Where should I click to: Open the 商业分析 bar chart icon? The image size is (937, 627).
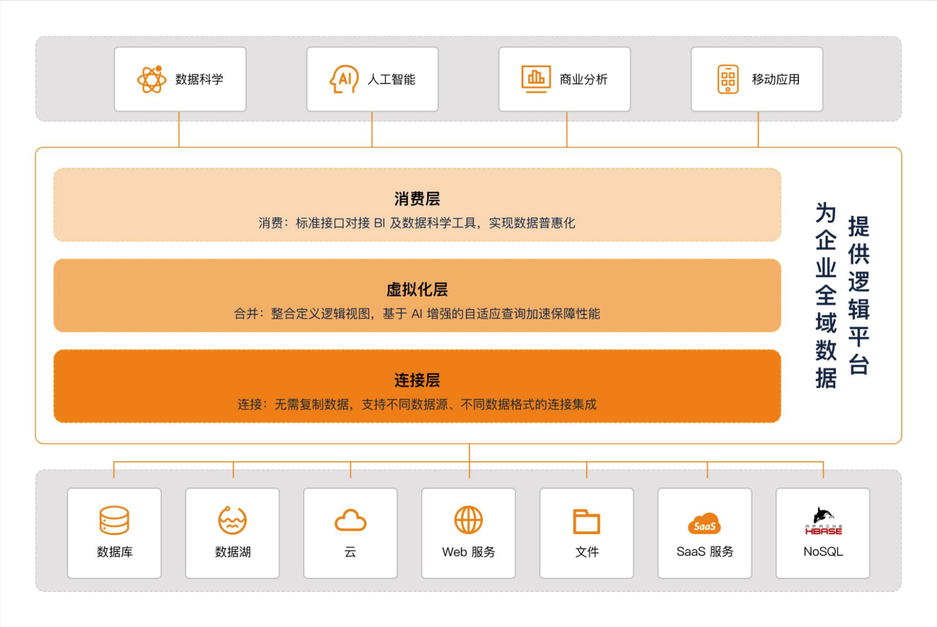536,78
